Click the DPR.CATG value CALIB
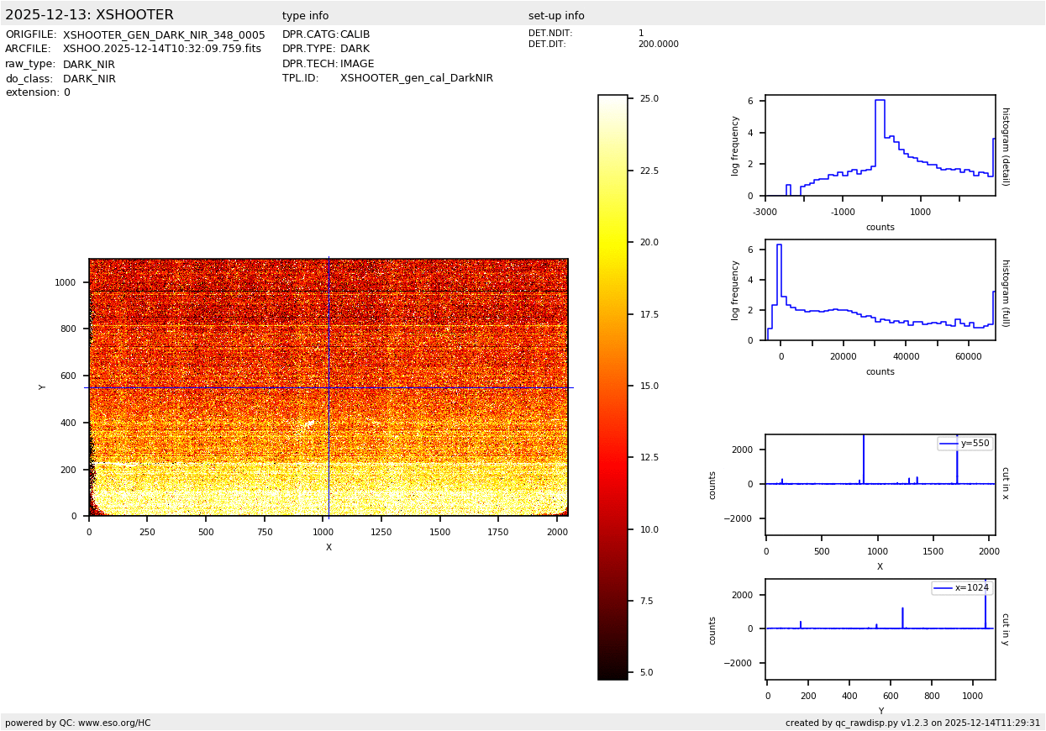The width and height of the screenshot is (1046, 731). point(355,35)
